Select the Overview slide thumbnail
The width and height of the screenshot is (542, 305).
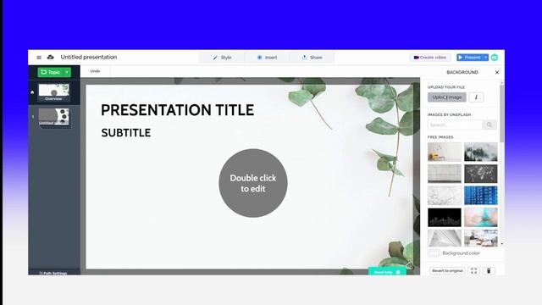pos(53,92)
